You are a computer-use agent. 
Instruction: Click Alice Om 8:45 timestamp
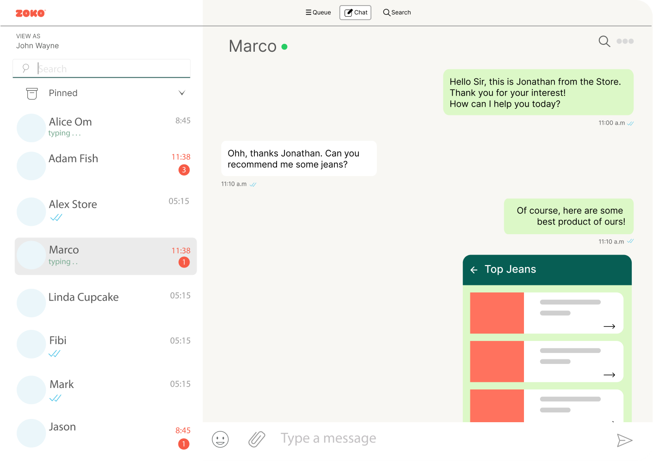coord(183,121)
